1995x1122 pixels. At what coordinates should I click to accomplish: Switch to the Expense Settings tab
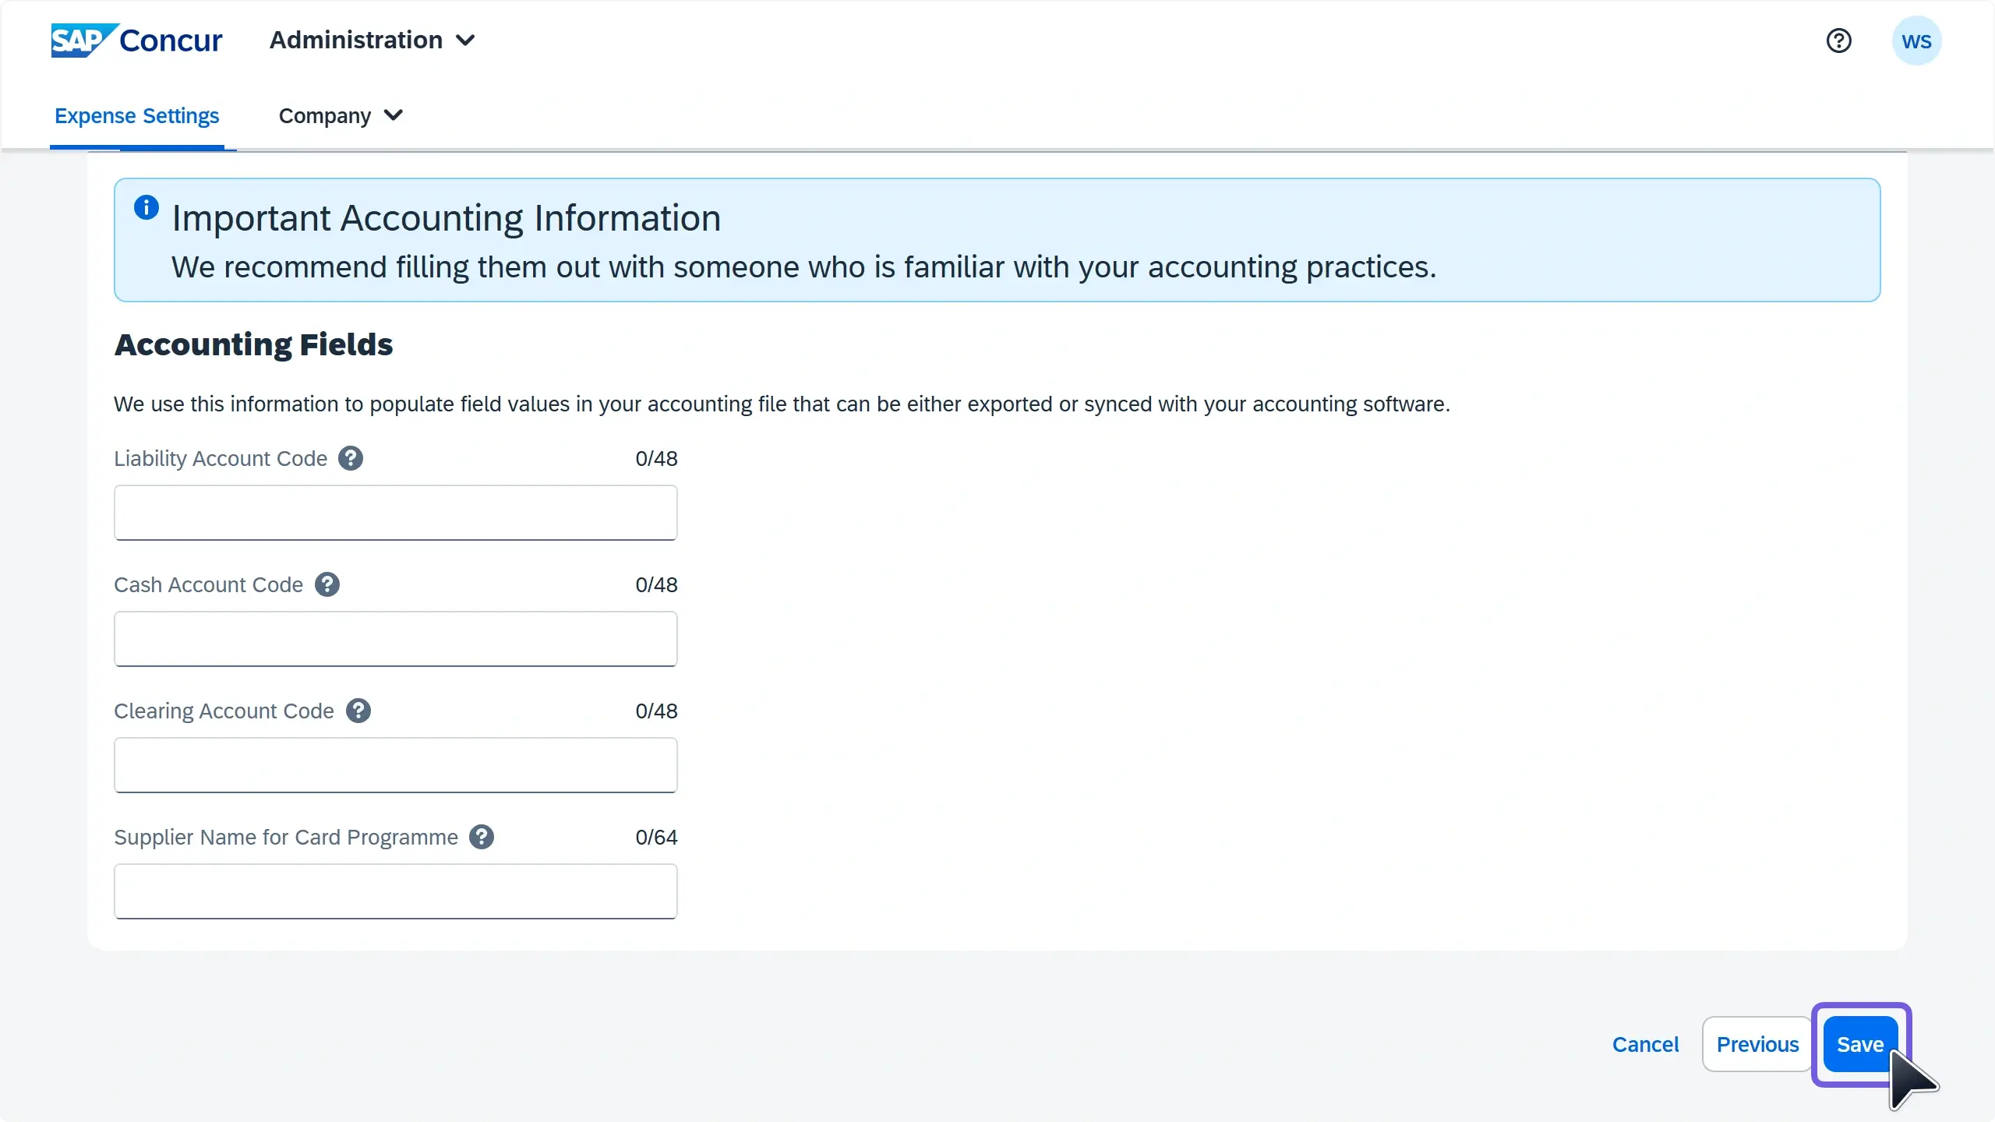[x=137, y=116]
